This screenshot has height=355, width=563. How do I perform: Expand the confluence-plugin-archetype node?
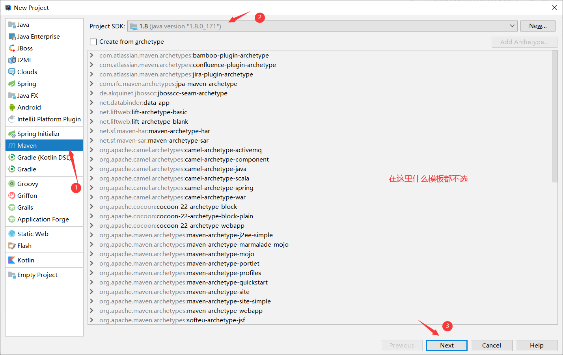(91, 65)
